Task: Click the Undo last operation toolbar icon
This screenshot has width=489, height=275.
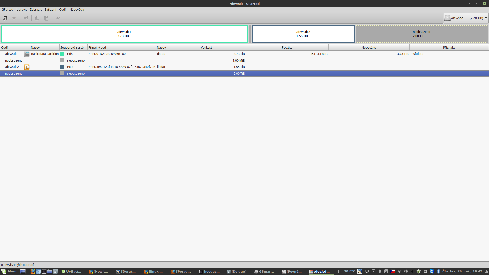Action: [58, 18]
